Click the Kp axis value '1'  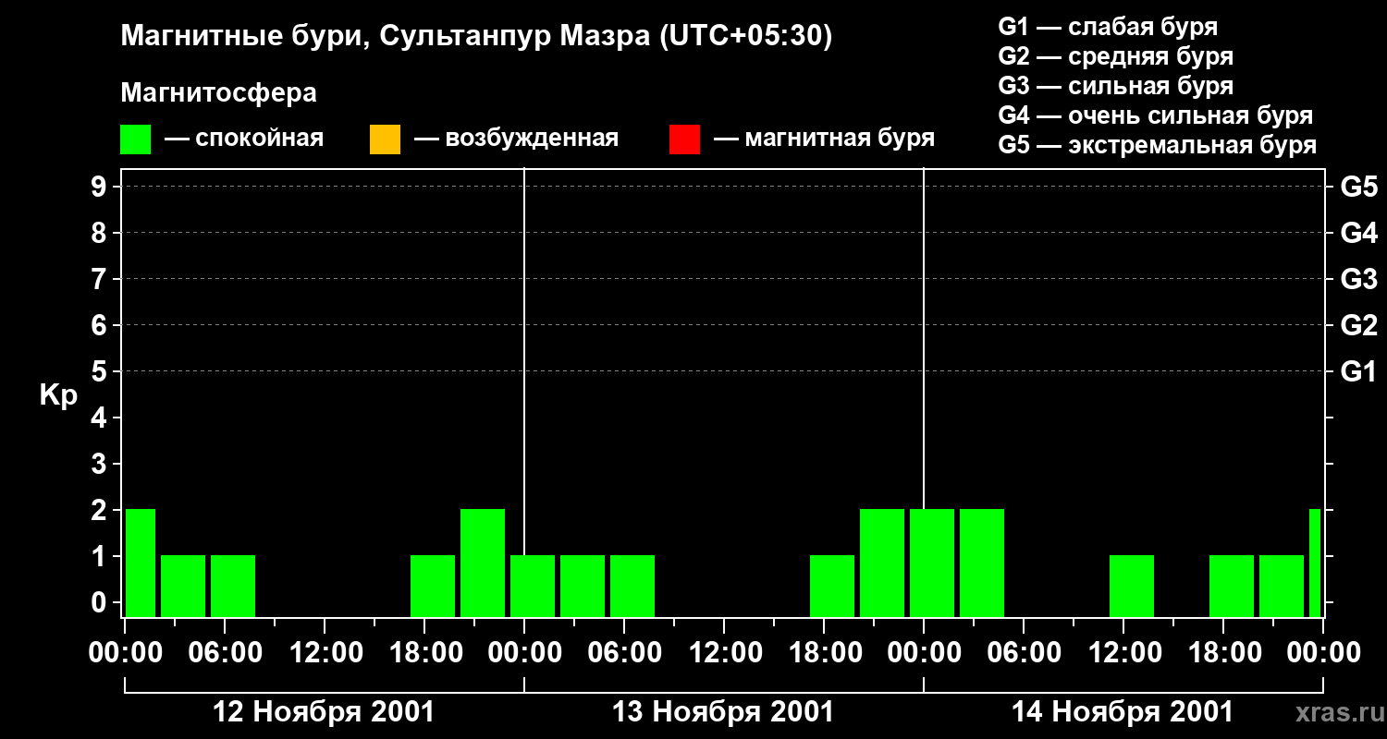[101, 556]
